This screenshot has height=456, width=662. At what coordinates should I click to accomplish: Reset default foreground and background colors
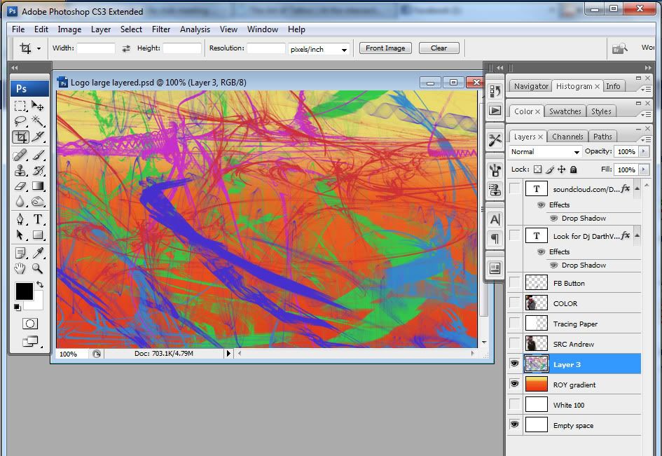18,307
